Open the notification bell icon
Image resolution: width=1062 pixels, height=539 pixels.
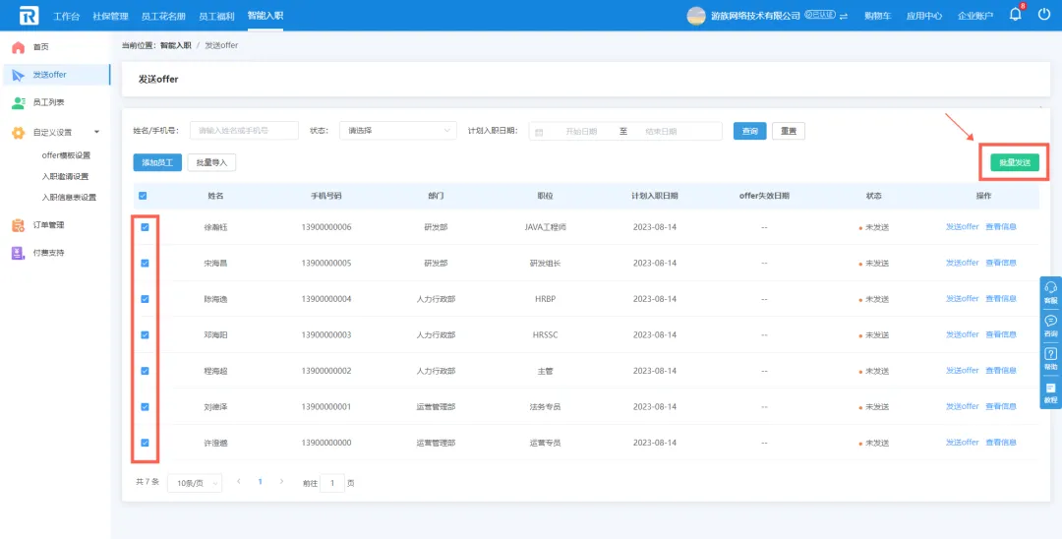1015,14
